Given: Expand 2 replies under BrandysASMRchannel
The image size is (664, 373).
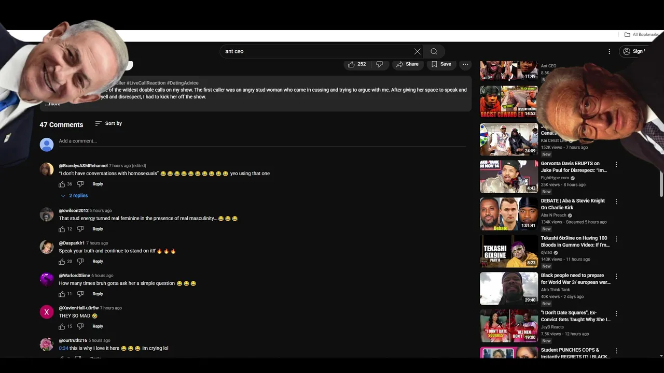Looking at the screenshot, I should click(x=74, y=196).
